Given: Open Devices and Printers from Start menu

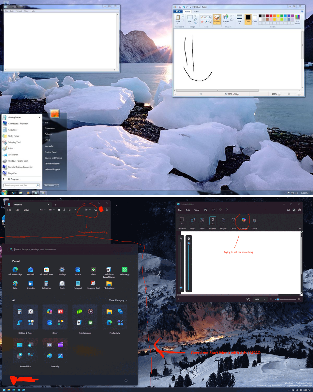Looking at the screenshot, I should (x=53, y=158).
